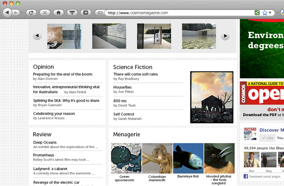Click the Facebook social plugin icon
Screen dimensions: 284x186
(246, 176)
